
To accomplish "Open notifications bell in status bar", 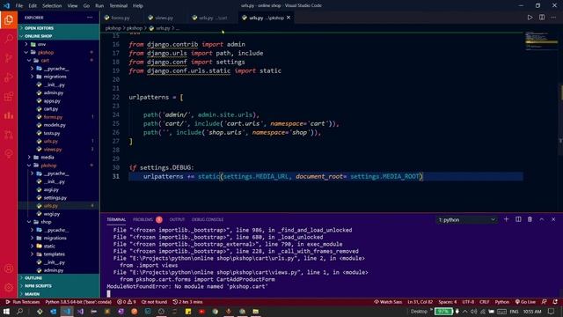I will 555,302.
